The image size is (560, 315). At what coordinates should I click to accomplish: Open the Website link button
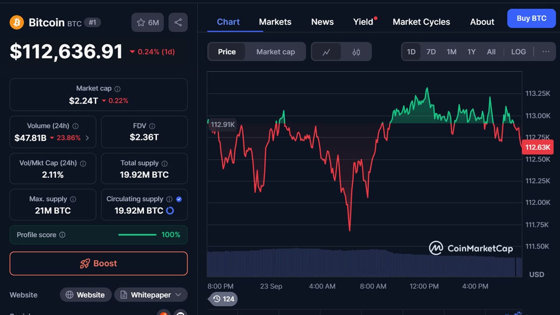85,295
